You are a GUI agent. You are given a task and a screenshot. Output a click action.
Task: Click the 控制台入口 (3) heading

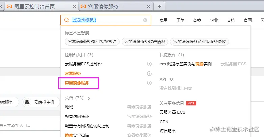tap(79, 55)
